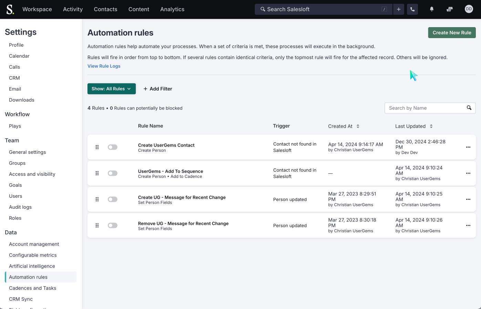This screenshot has width=481, height=309.
Task: Open Audit logs
Action: point(20,207)
